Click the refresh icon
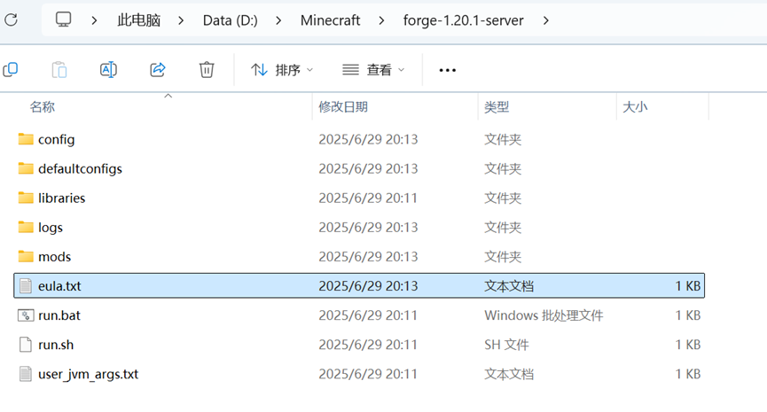The image size is (767, 412). click(x=11, y=20)
